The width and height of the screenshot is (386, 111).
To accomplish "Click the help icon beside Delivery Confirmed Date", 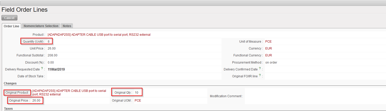I will (x=260, y=68).
